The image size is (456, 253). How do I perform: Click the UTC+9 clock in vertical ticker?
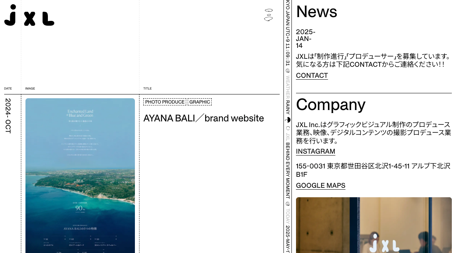point(288,46)
